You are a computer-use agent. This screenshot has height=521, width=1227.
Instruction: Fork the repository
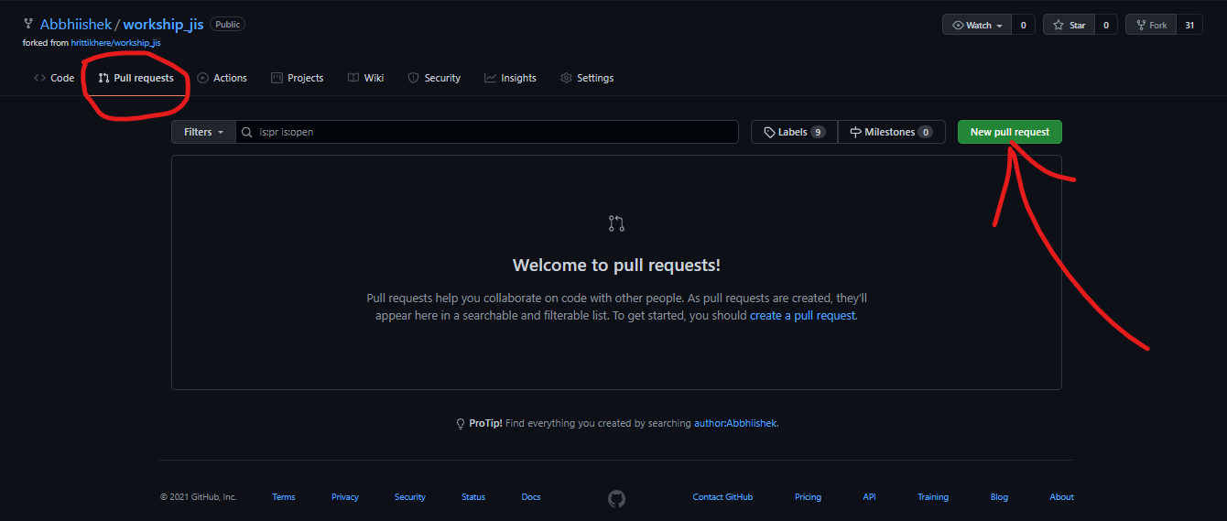click(x=1151, y=25)
